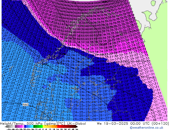169x130 pixels.
Task: Click the 'We 19-03-2025 00:00 UTC' date text
Action: click(124, 124)
